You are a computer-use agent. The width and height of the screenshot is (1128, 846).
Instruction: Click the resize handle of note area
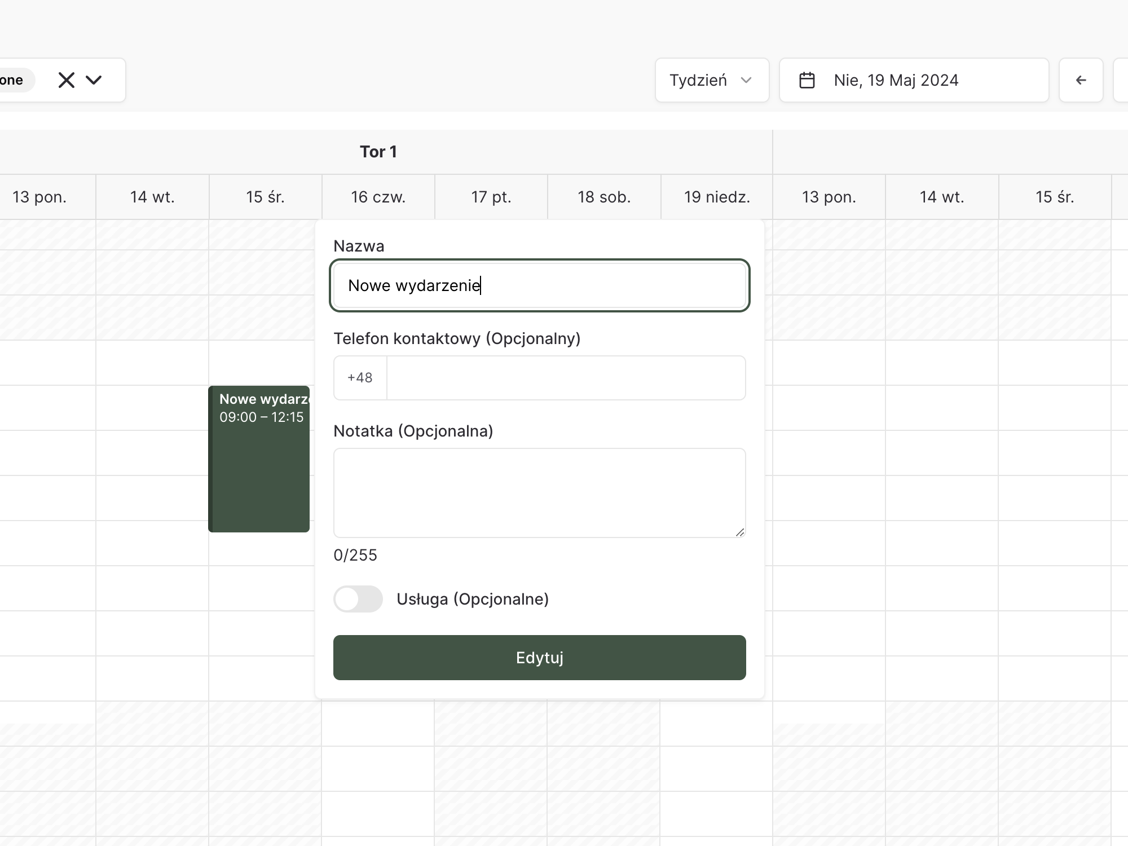[x=740, y=532]
